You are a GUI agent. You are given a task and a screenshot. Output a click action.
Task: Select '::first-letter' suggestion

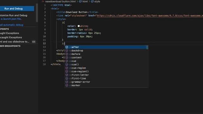107,75
